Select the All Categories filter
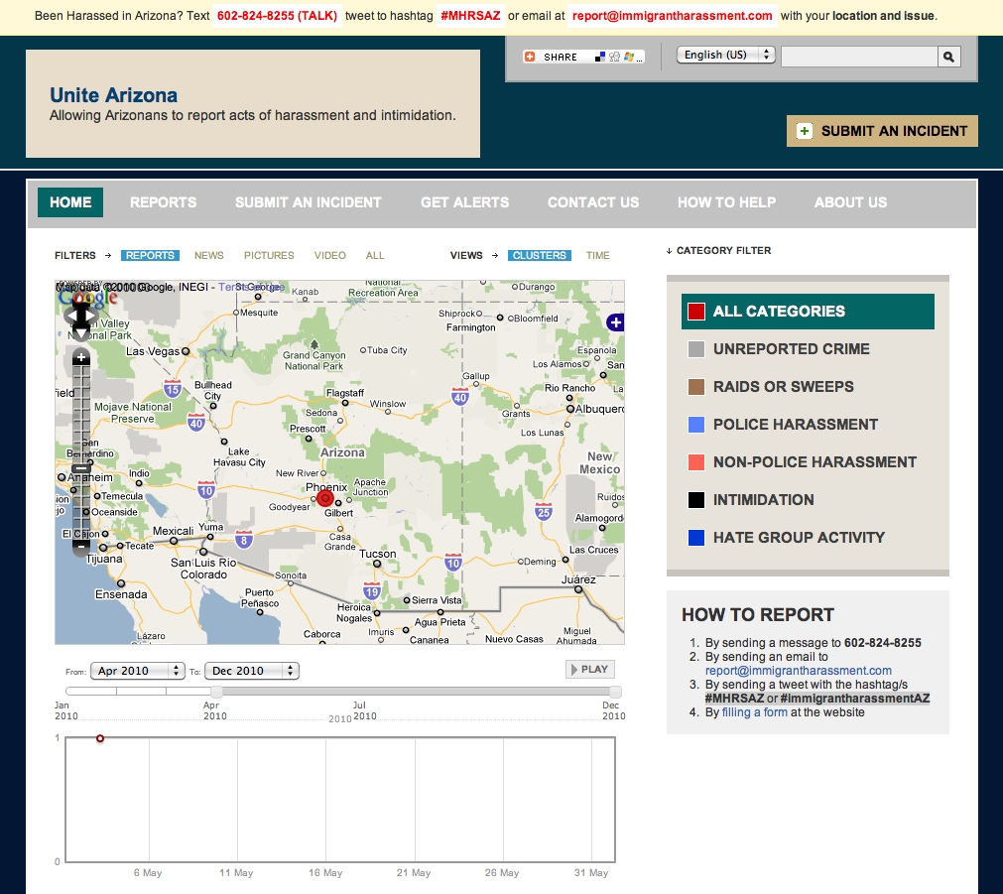The image size is (1003, 894). point(808,312)
